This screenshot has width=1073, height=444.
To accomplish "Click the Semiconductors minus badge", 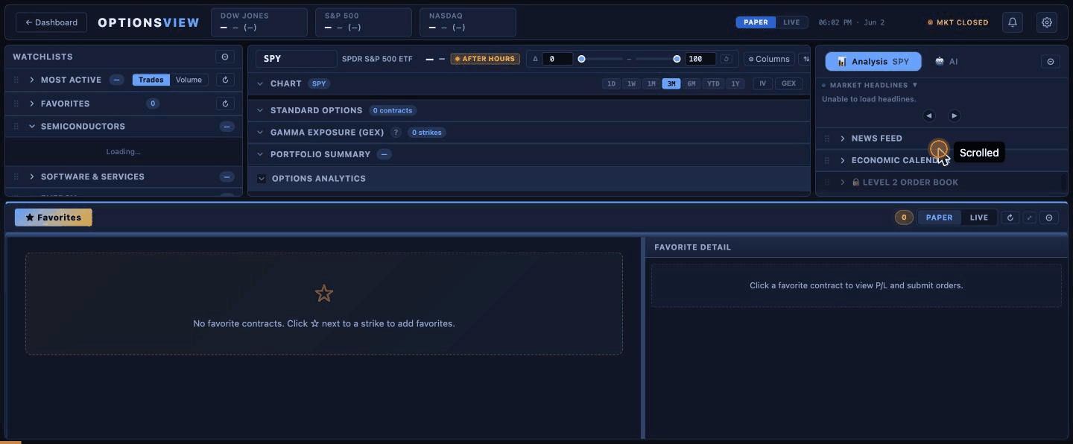I will tap(227, 127).
